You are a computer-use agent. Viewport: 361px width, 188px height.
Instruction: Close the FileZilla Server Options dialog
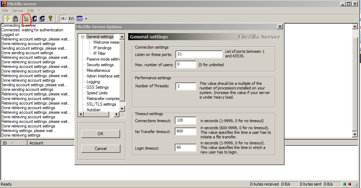point(280,27)
